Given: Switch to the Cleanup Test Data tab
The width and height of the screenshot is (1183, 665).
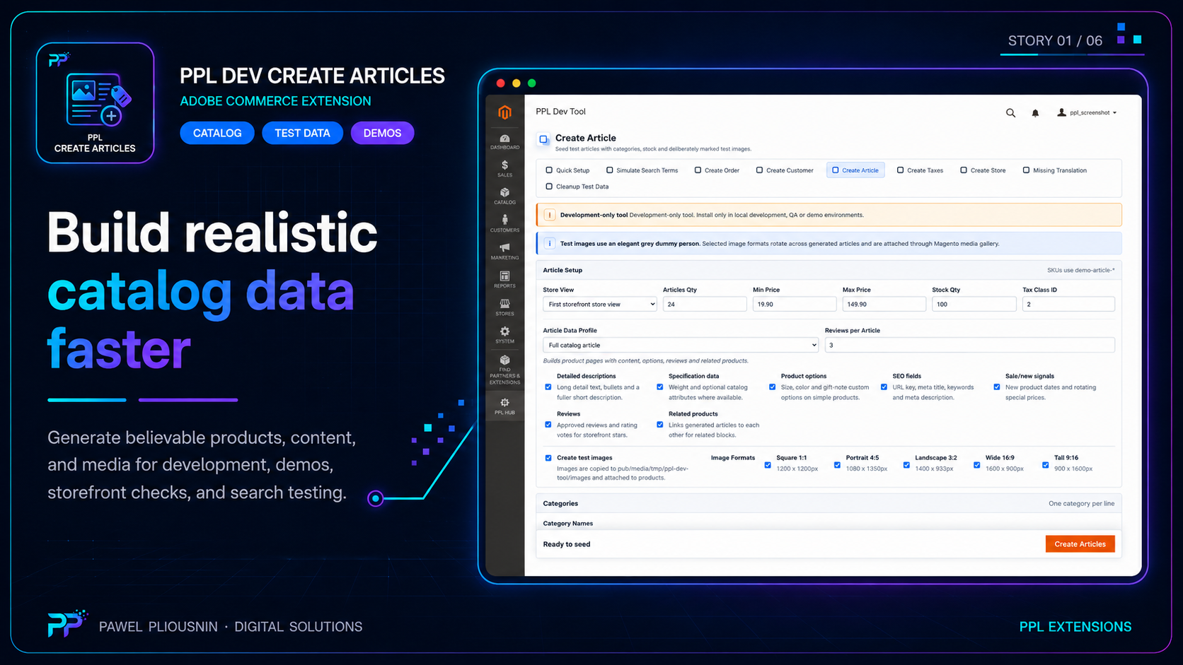Looking at the screenshot, I should coord(577,187).
